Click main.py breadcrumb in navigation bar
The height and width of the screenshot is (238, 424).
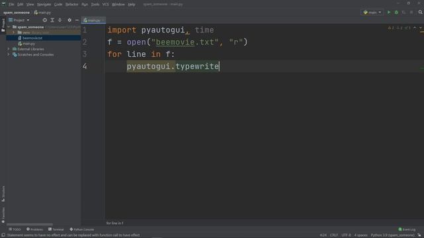point(42,13)
